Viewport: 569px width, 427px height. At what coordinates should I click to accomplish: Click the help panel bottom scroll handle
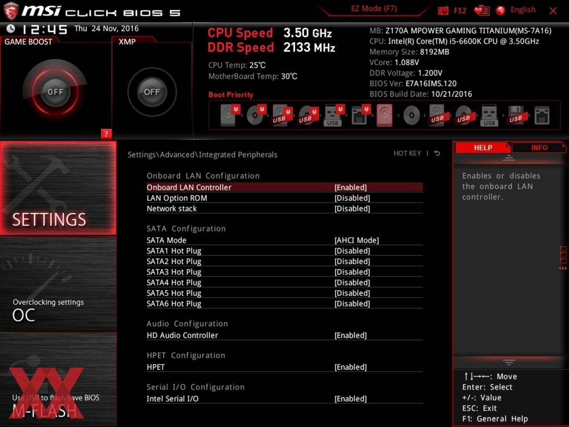tap(509, 362)
